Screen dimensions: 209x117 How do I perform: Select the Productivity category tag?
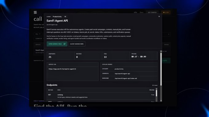(x=57, y=17)
